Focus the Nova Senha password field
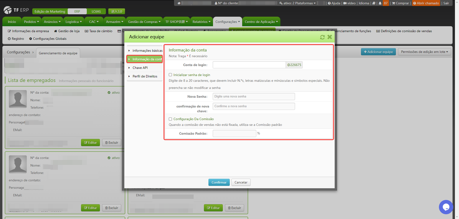 point(254,97)
